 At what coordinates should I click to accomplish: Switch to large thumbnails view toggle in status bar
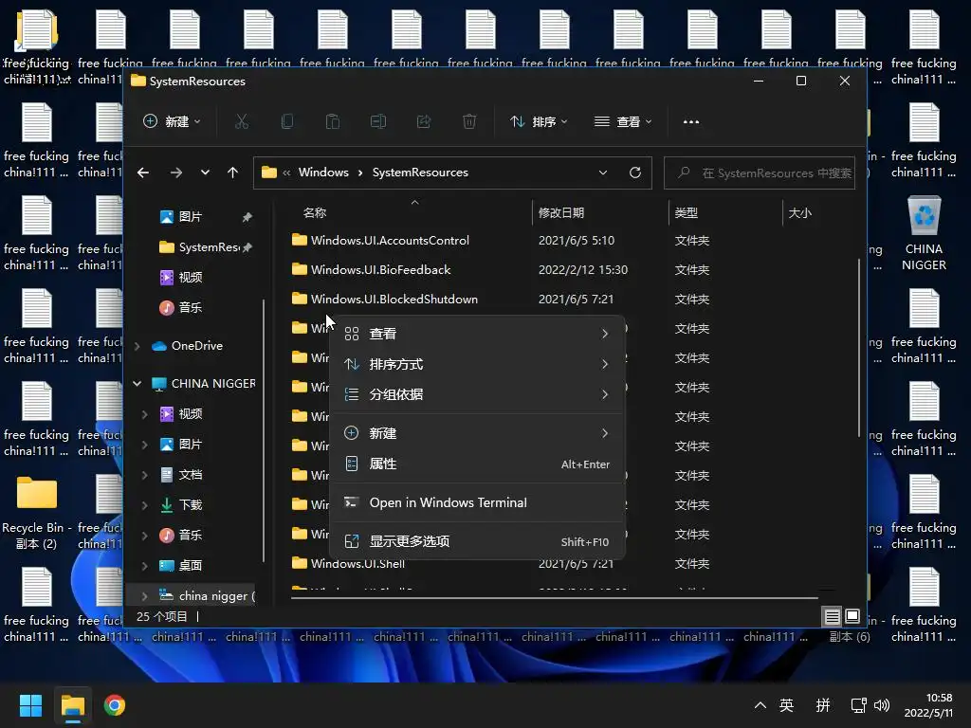coord(852,616)
